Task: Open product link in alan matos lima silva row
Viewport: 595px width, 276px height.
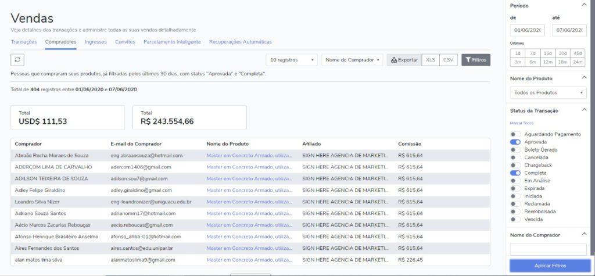Action: tap(250, 260)
